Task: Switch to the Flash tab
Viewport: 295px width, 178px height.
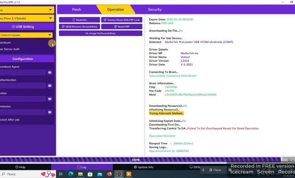Action: click(76, 9)
